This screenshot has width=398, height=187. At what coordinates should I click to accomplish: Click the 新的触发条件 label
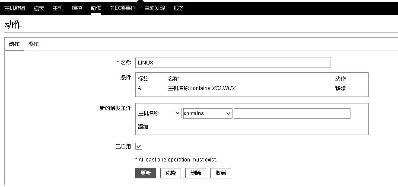tap(115, 108)
